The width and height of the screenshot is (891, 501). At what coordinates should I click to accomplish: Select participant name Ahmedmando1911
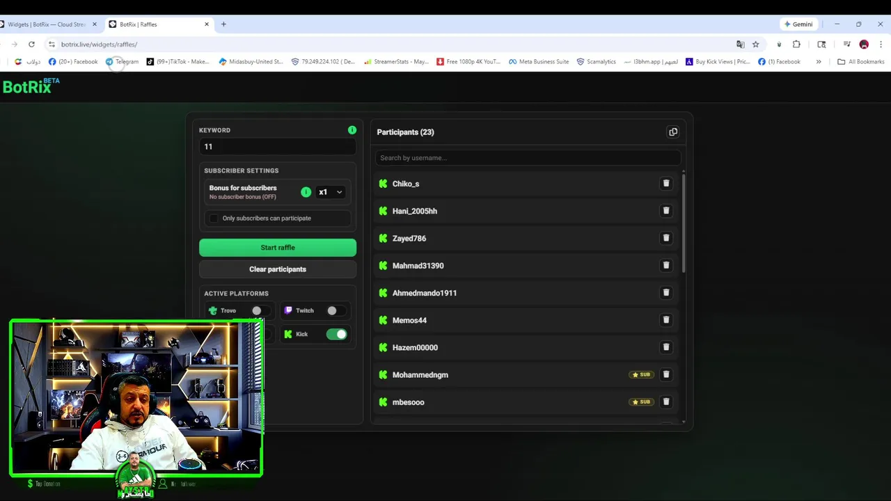pyautogui.click(x=425, y=293)
